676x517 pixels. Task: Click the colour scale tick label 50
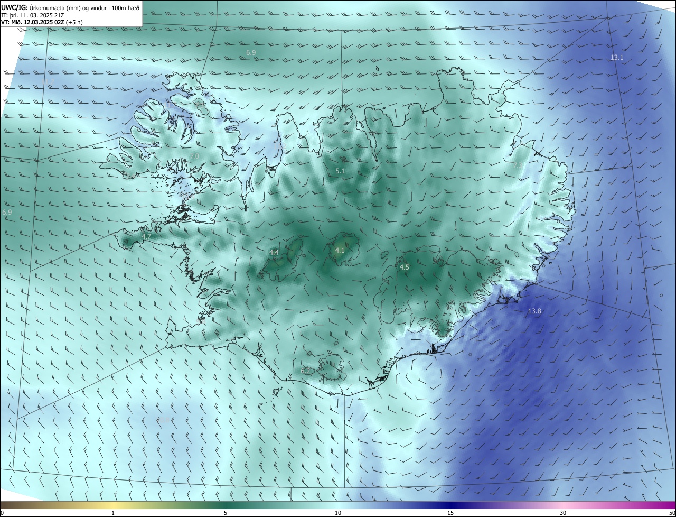672,513
